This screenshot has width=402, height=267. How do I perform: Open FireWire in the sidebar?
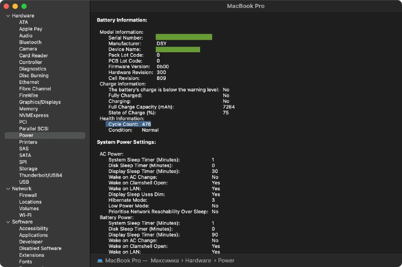(x=29, y=95)
